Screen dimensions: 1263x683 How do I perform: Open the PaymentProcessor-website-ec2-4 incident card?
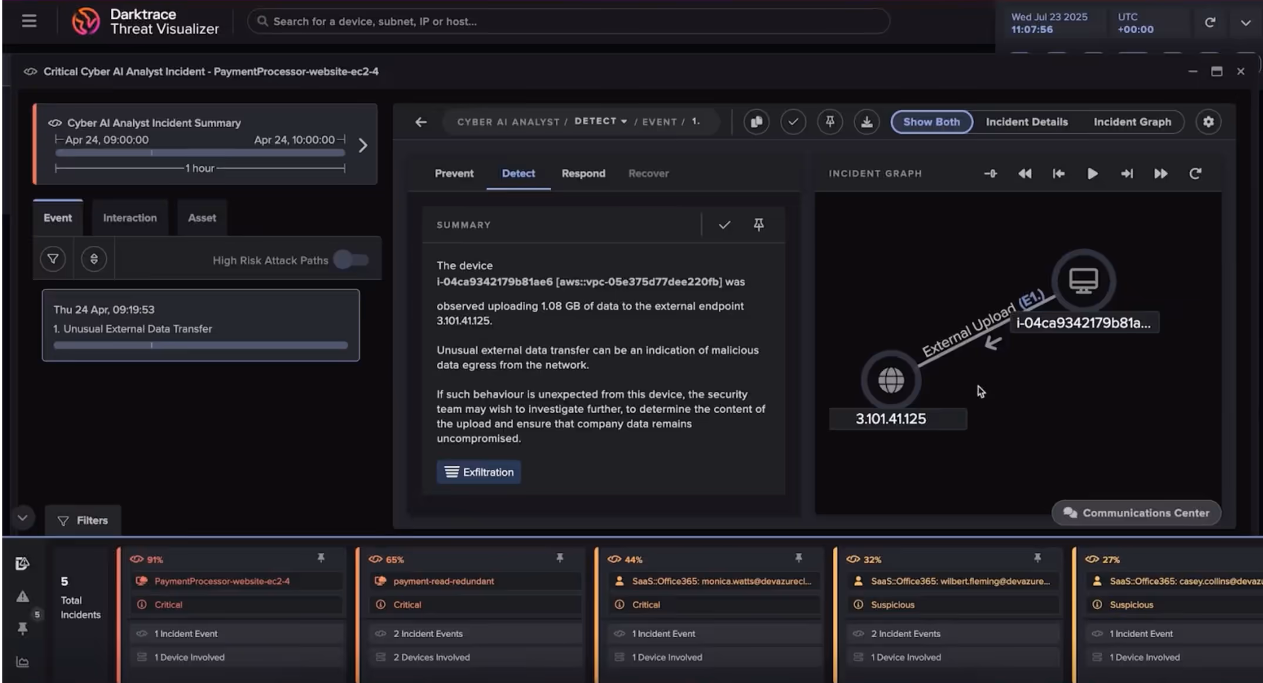[231, 614]
